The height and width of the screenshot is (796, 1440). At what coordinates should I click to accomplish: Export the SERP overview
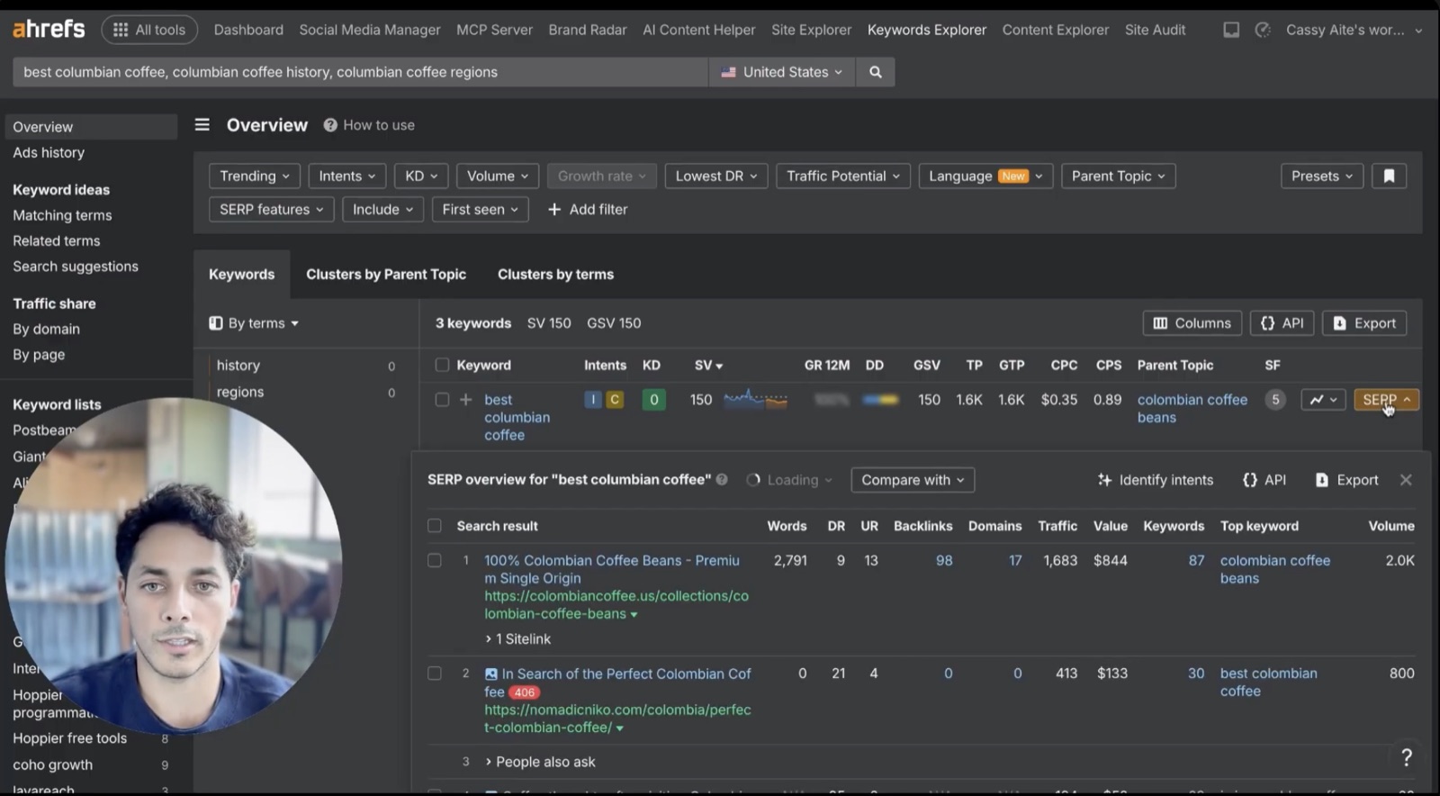point(1346,480)
